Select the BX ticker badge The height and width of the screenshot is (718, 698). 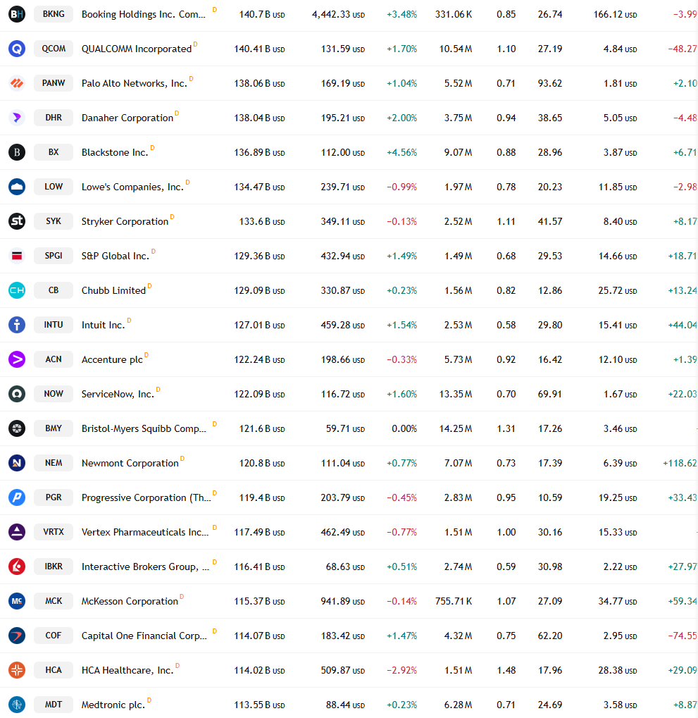(x=54, y=152)
